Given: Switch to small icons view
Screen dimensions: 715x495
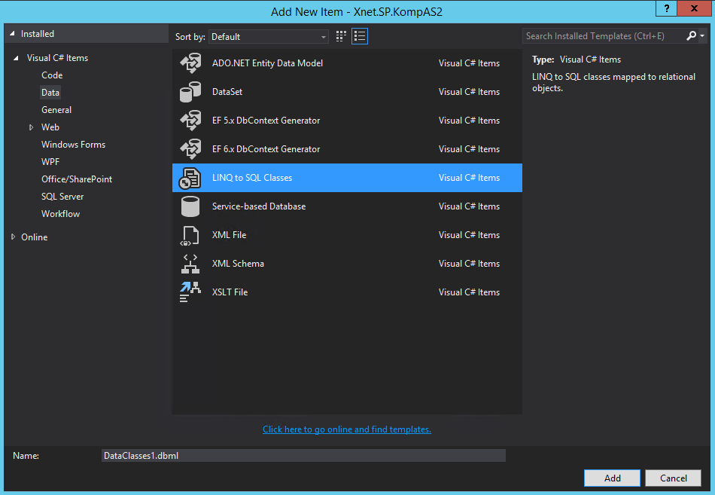Looking at the screenshot, I should [x=342, y=36].
